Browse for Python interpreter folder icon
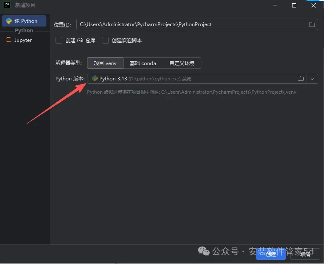 tap(301, 79)
